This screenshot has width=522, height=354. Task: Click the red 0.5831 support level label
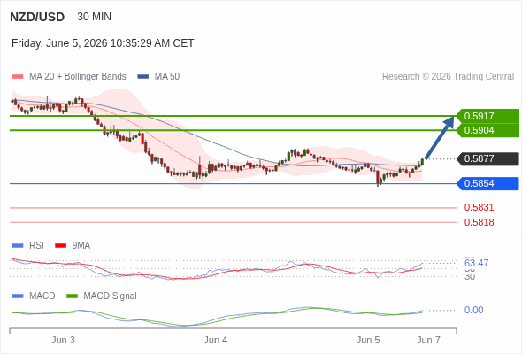coord(479,207)
